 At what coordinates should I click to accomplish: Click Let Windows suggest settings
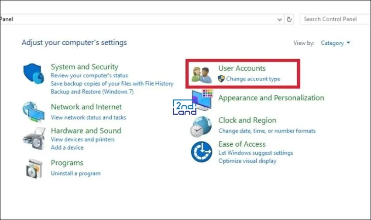pyautogui.click(x=256, y=153)
